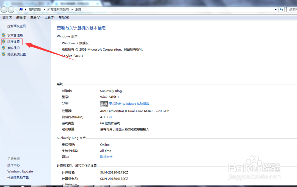Click the 4.9 Windows 体验指数 badge
This screenshot has height=187, width=297.
pos(104,104)
